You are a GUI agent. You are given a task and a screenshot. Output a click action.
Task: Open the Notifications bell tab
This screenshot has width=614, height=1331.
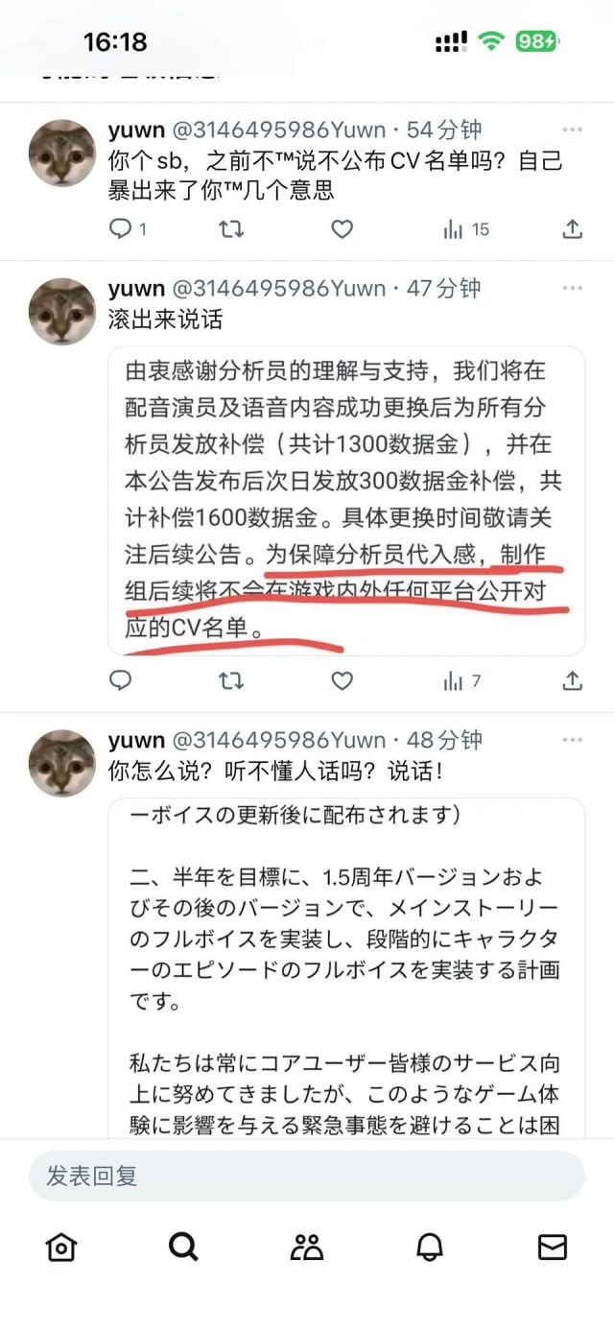click(x=430, y=1247)
